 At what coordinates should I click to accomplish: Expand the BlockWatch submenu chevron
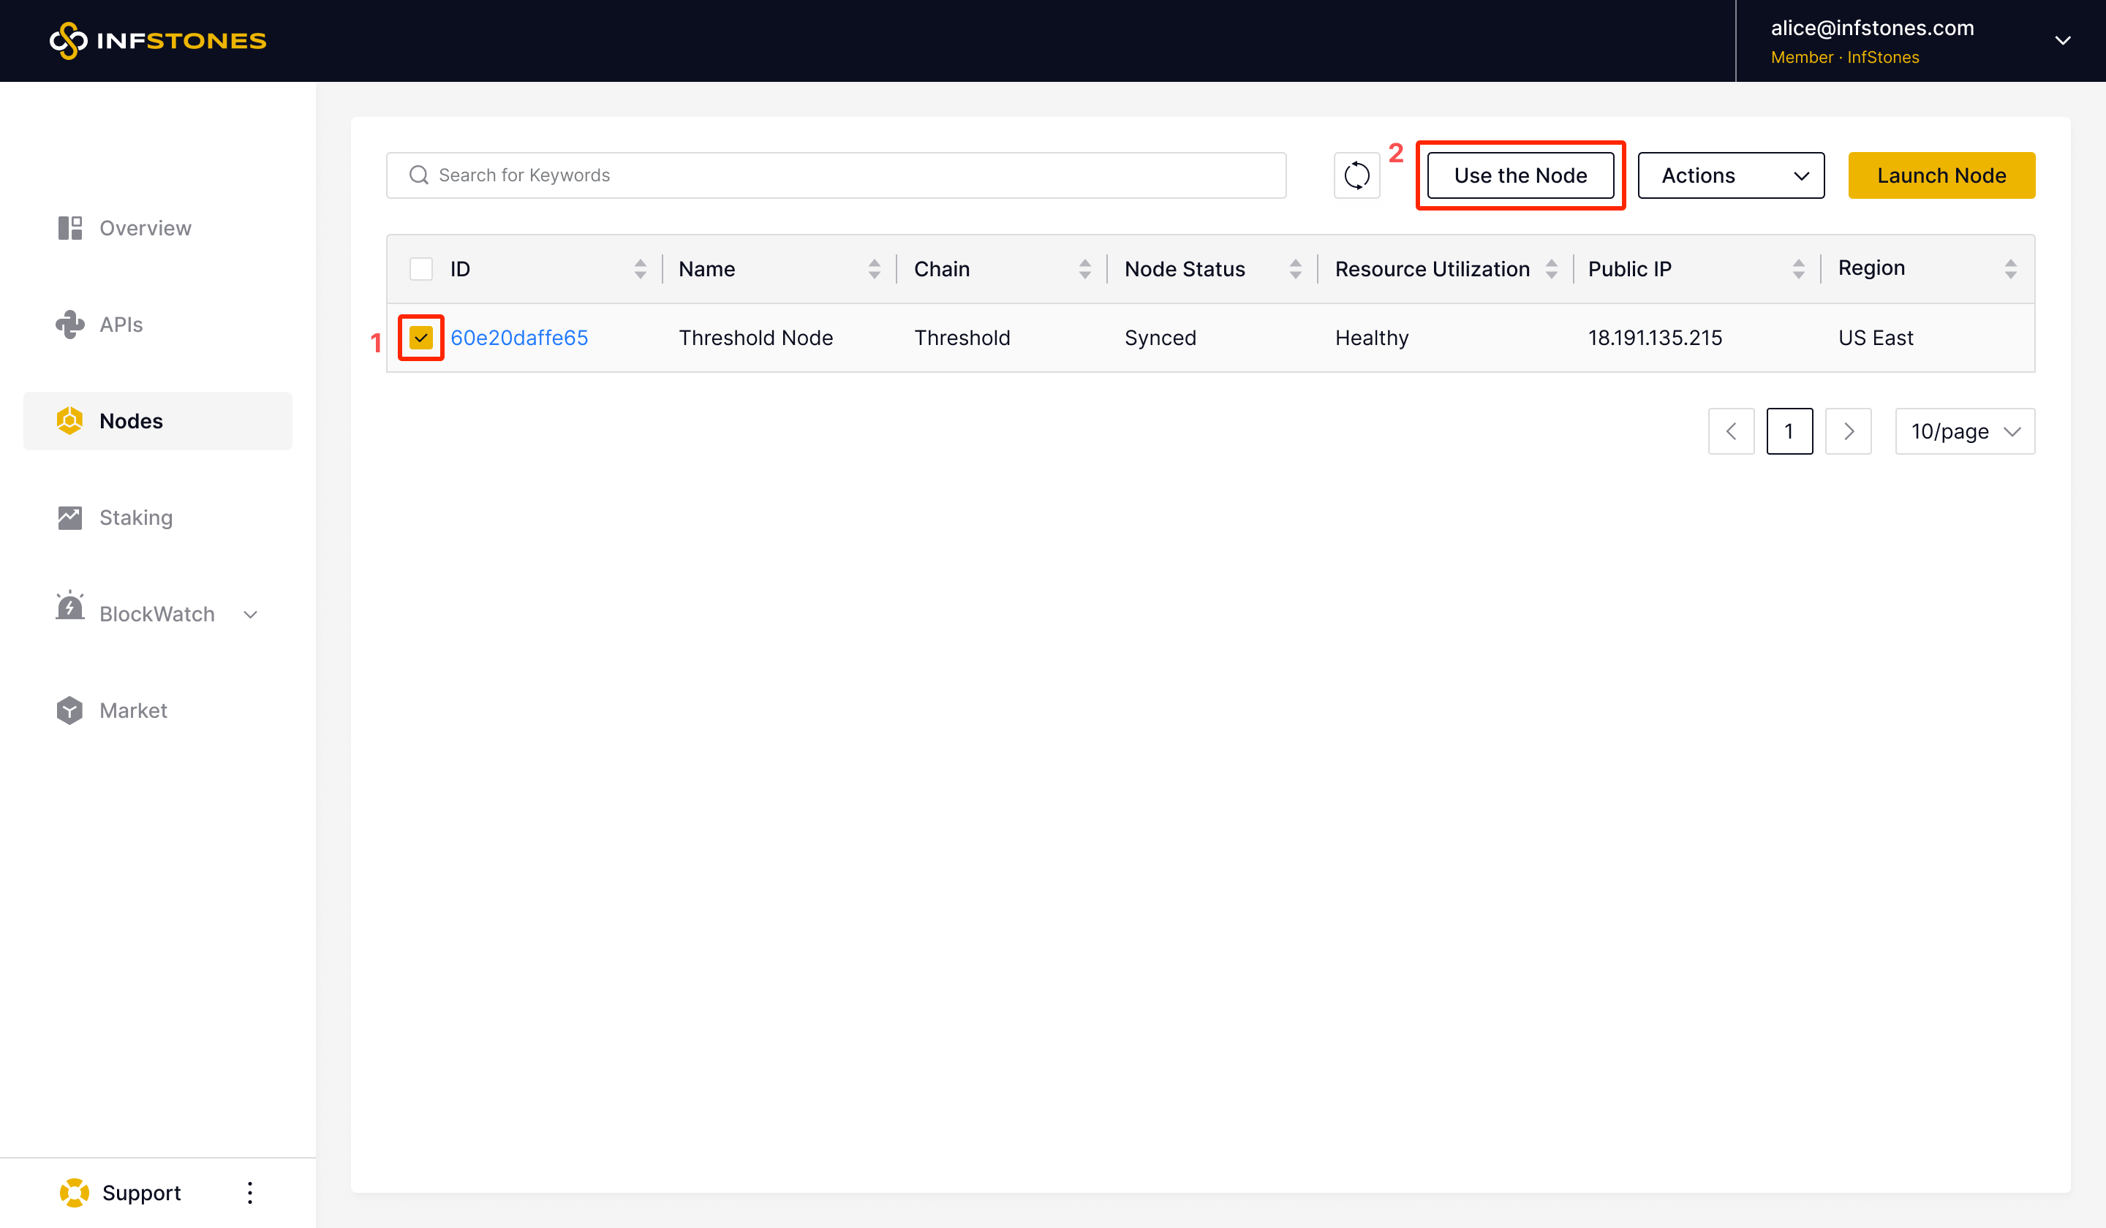[250, 614]
